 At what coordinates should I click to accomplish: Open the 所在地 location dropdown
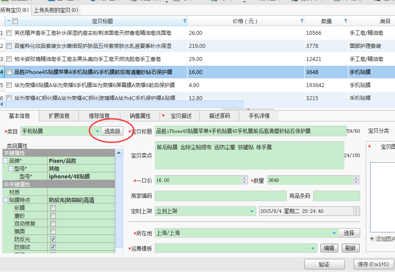tap(334, 233)
